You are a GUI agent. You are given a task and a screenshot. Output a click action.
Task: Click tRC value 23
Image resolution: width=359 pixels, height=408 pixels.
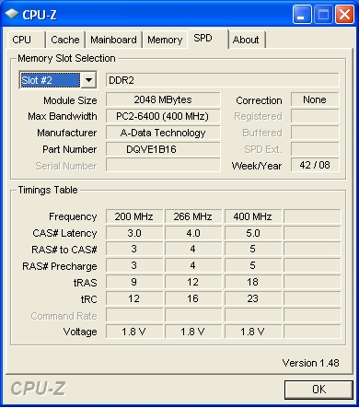coord(253,298)
